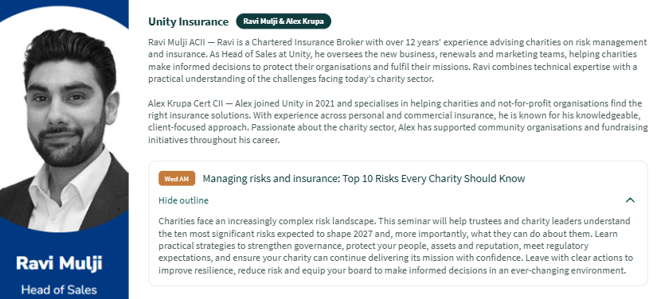Click the seminar outline description text

click(x=396, y=246)
